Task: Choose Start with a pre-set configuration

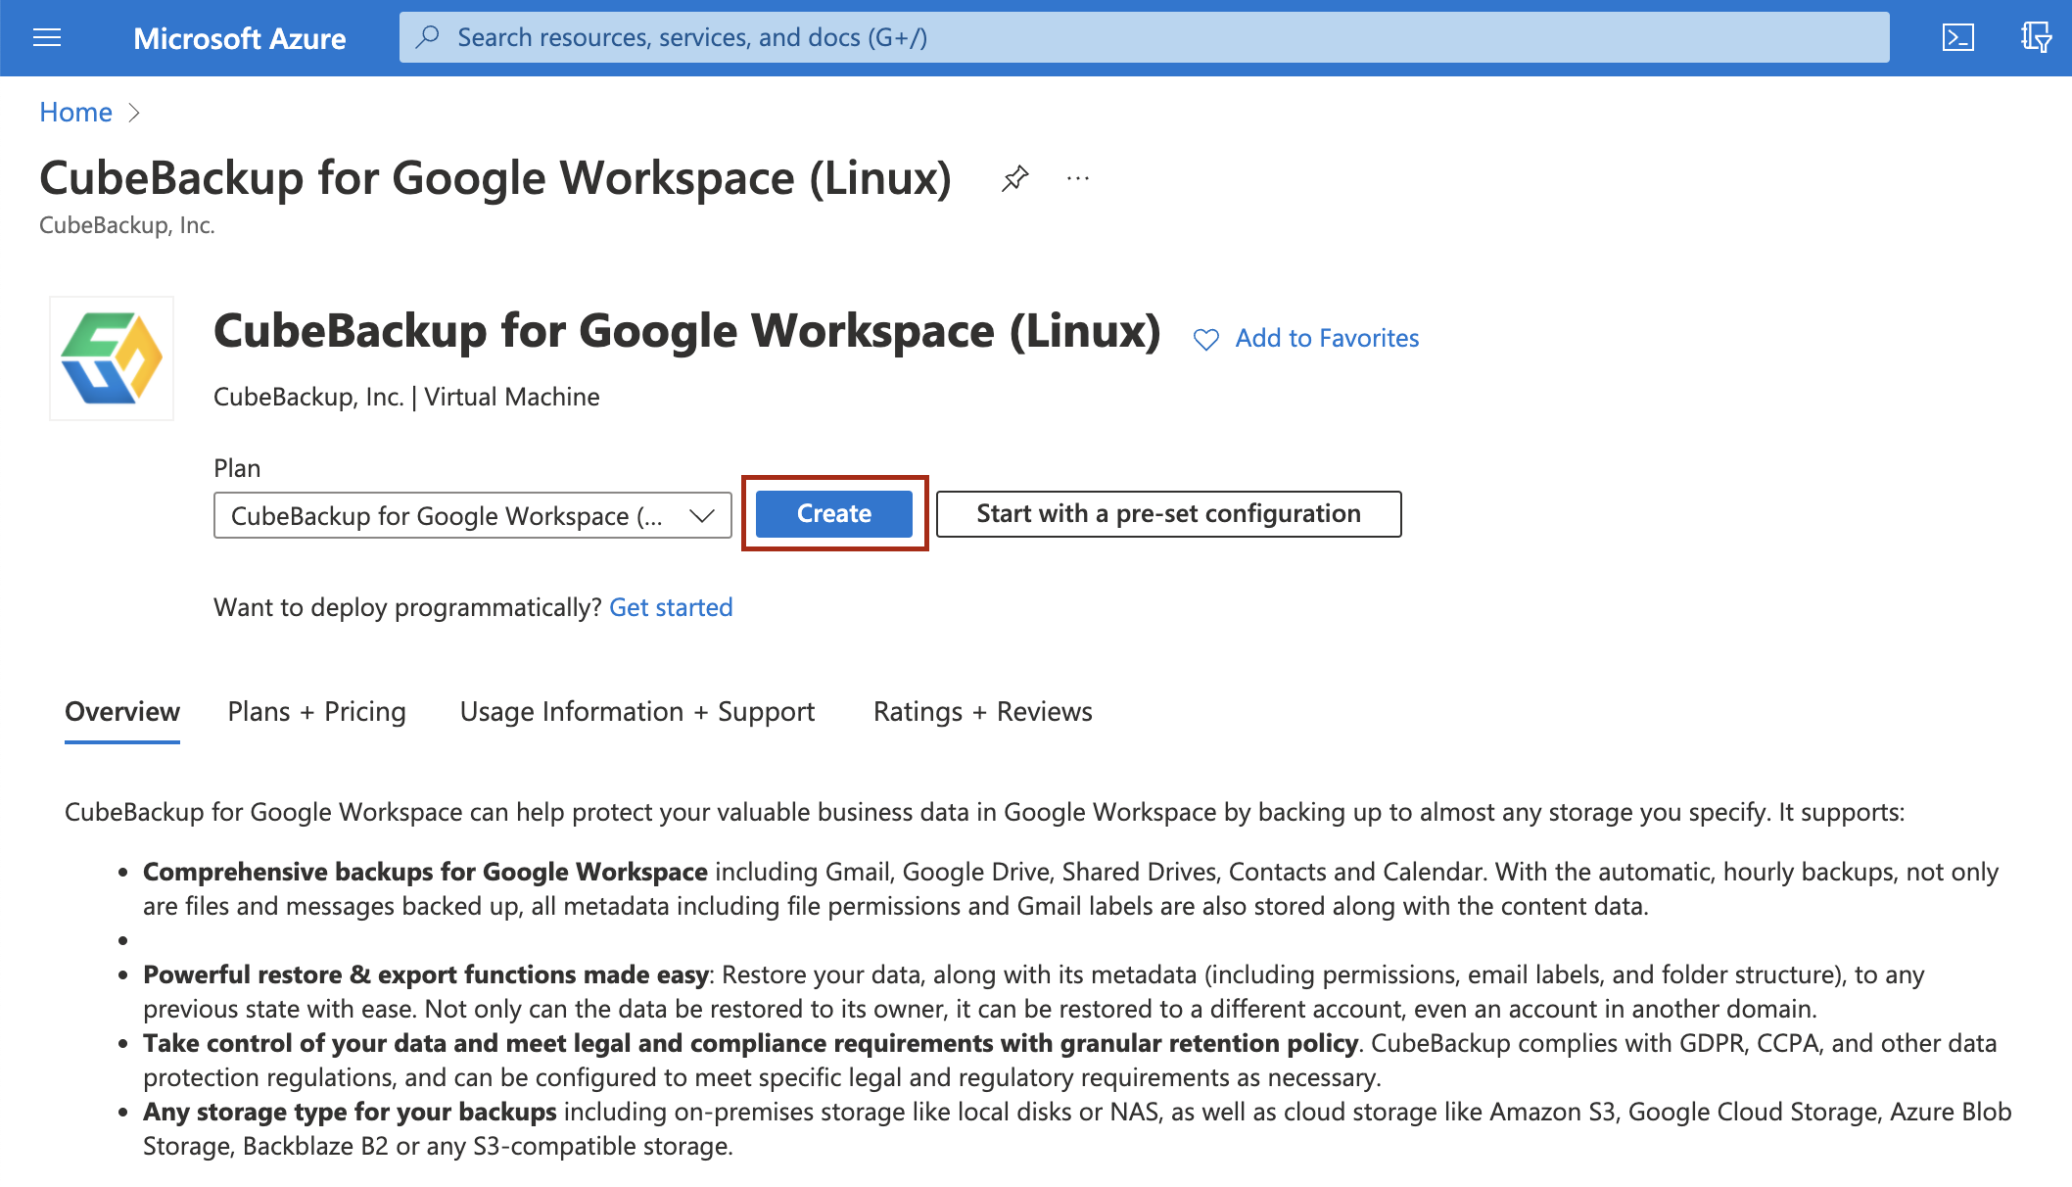Action: pos(1168,513)
